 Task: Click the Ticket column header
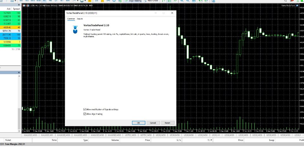pyautogui.click(x=8, y=140)
